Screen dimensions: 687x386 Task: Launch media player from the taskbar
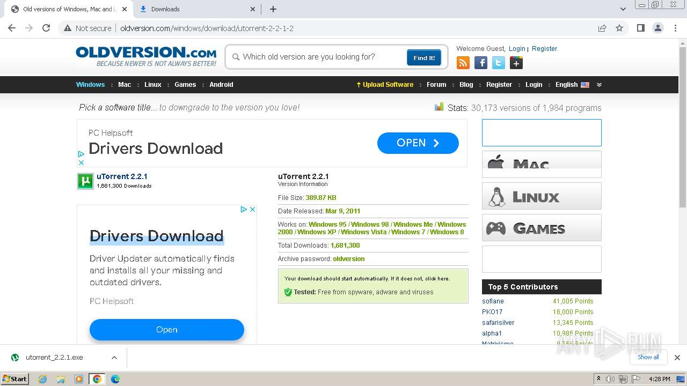(x=79, y=379)
